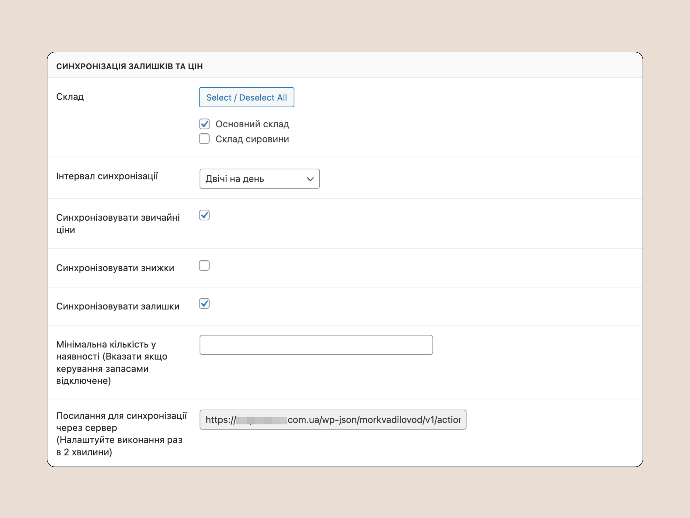Click the Синхронізовувати знижки label

pos(115,268)
